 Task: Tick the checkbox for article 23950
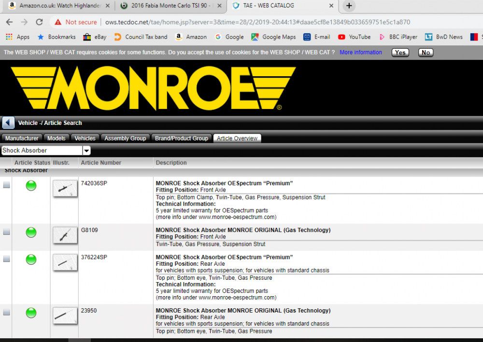(x=6, y=312)
